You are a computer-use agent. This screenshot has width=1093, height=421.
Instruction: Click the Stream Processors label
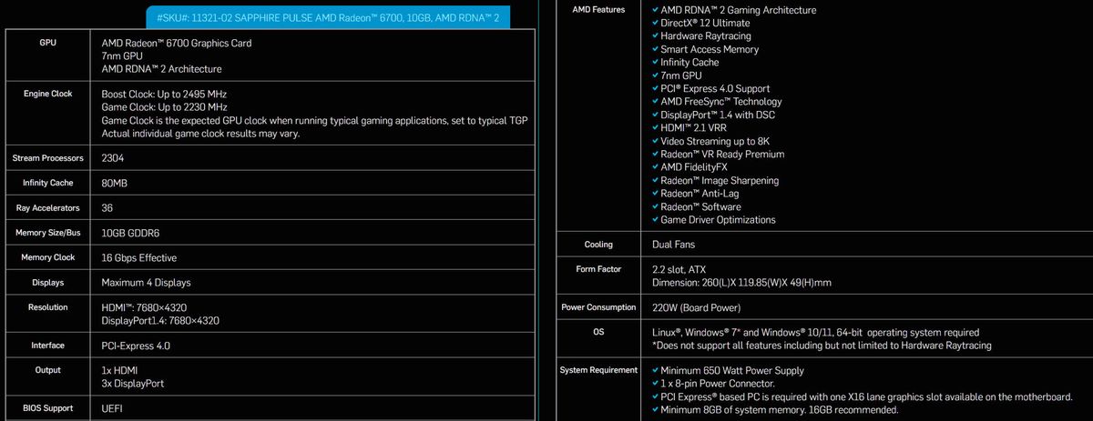coord(48,158)
